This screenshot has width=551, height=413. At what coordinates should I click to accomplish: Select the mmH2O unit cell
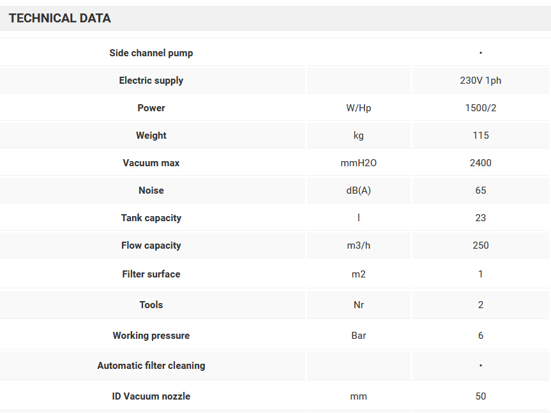358,163
